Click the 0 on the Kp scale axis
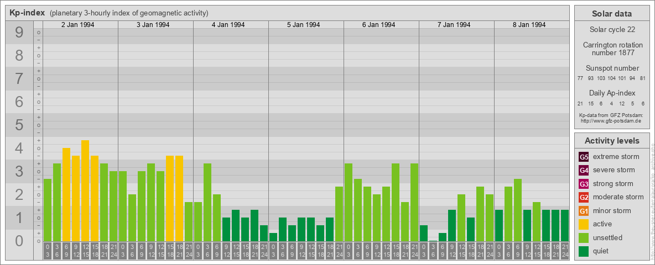This screenshot has width=655, height=265. coord(19,241)
